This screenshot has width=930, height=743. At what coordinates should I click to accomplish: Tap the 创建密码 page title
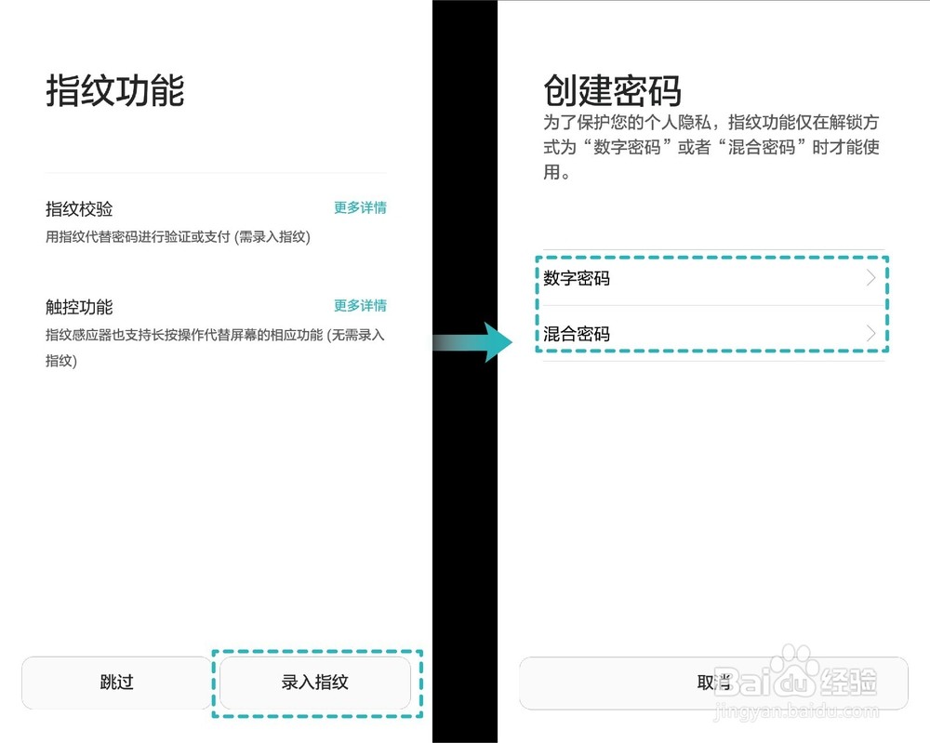point(612,90)
